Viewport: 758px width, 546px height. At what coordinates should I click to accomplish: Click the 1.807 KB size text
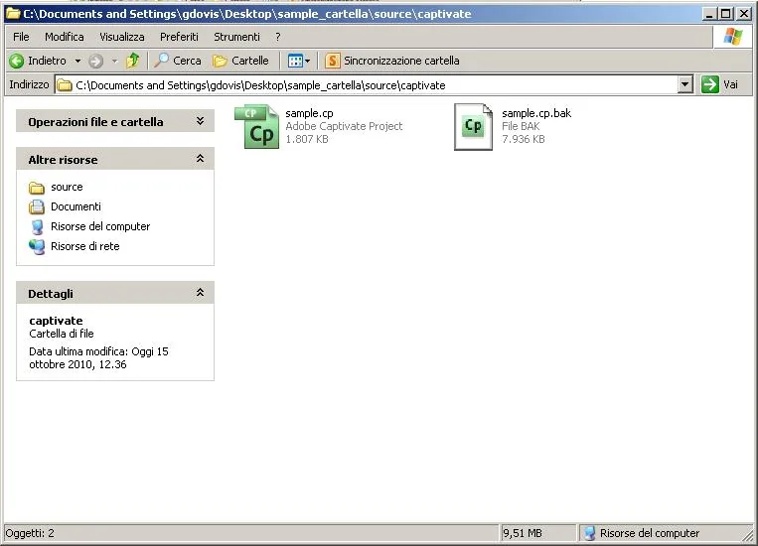[307, 139]
